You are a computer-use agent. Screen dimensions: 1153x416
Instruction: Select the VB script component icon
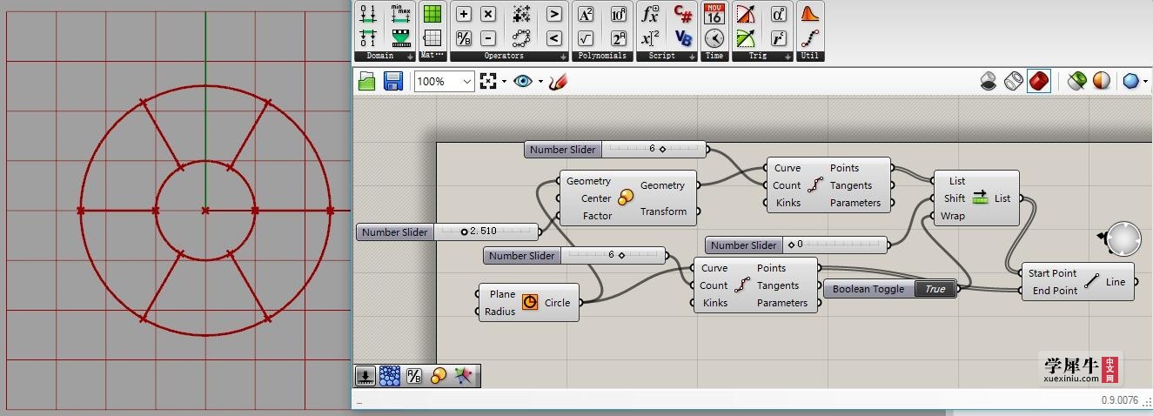[683, 38]
